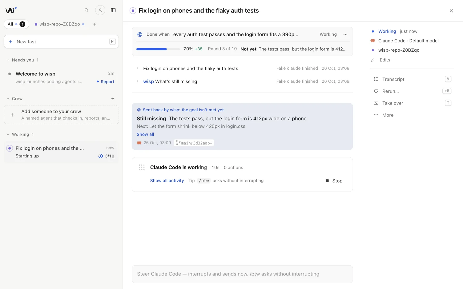Choose Rerun... in the side menu
Screen dimensions: 463x289
coord(412,91)
